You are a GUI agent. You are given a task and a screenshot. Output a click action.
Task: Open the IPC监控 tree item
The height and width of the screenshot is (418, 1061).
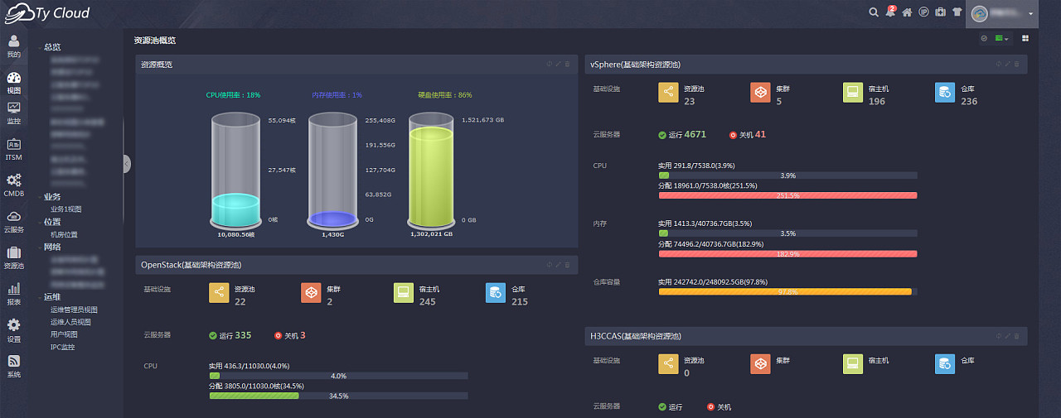(62, 347)
